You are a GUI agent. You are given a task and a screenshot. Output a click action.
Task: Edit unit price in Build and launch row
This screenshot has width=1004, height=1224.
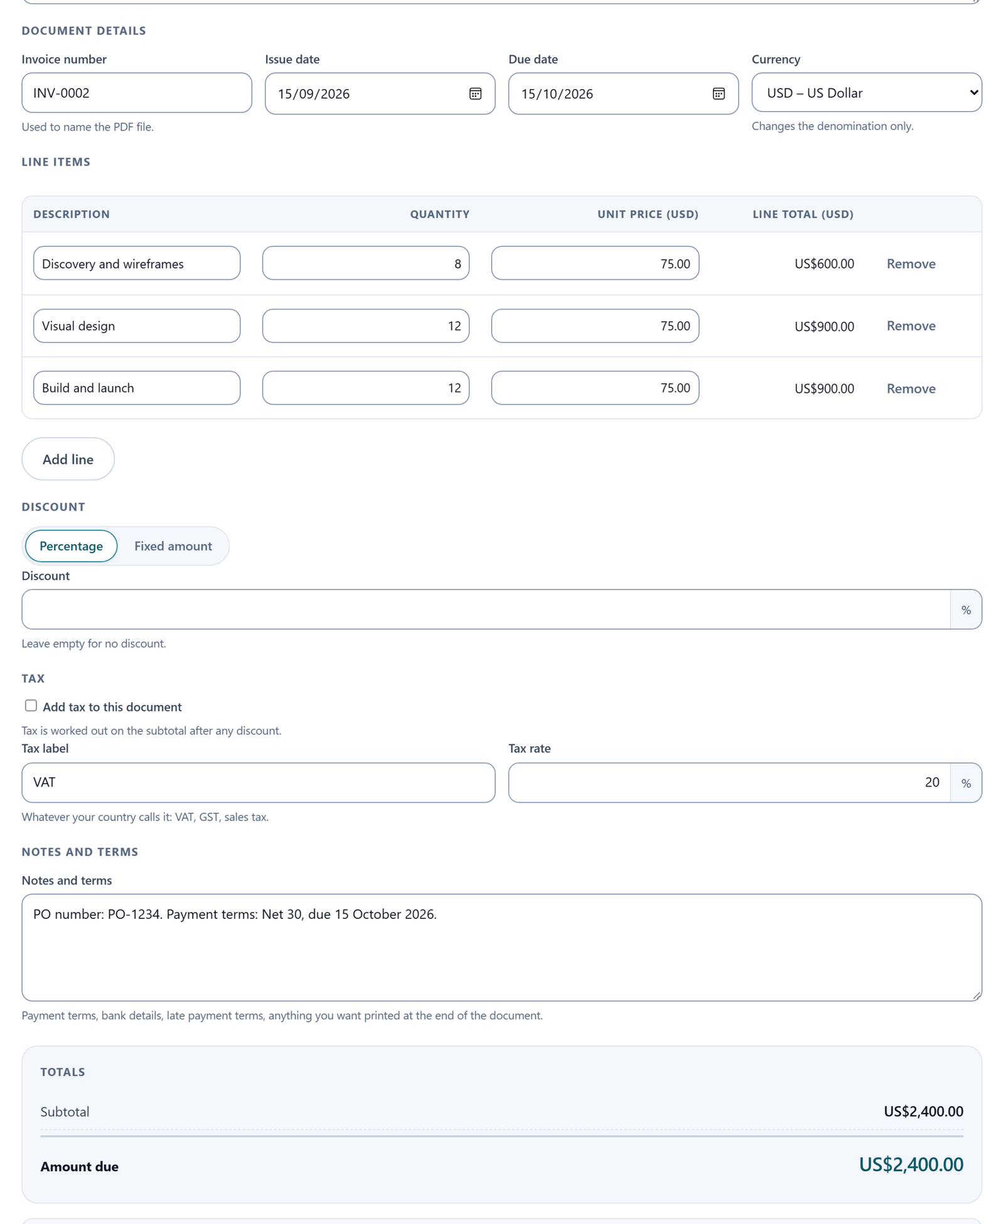(595, 388)
